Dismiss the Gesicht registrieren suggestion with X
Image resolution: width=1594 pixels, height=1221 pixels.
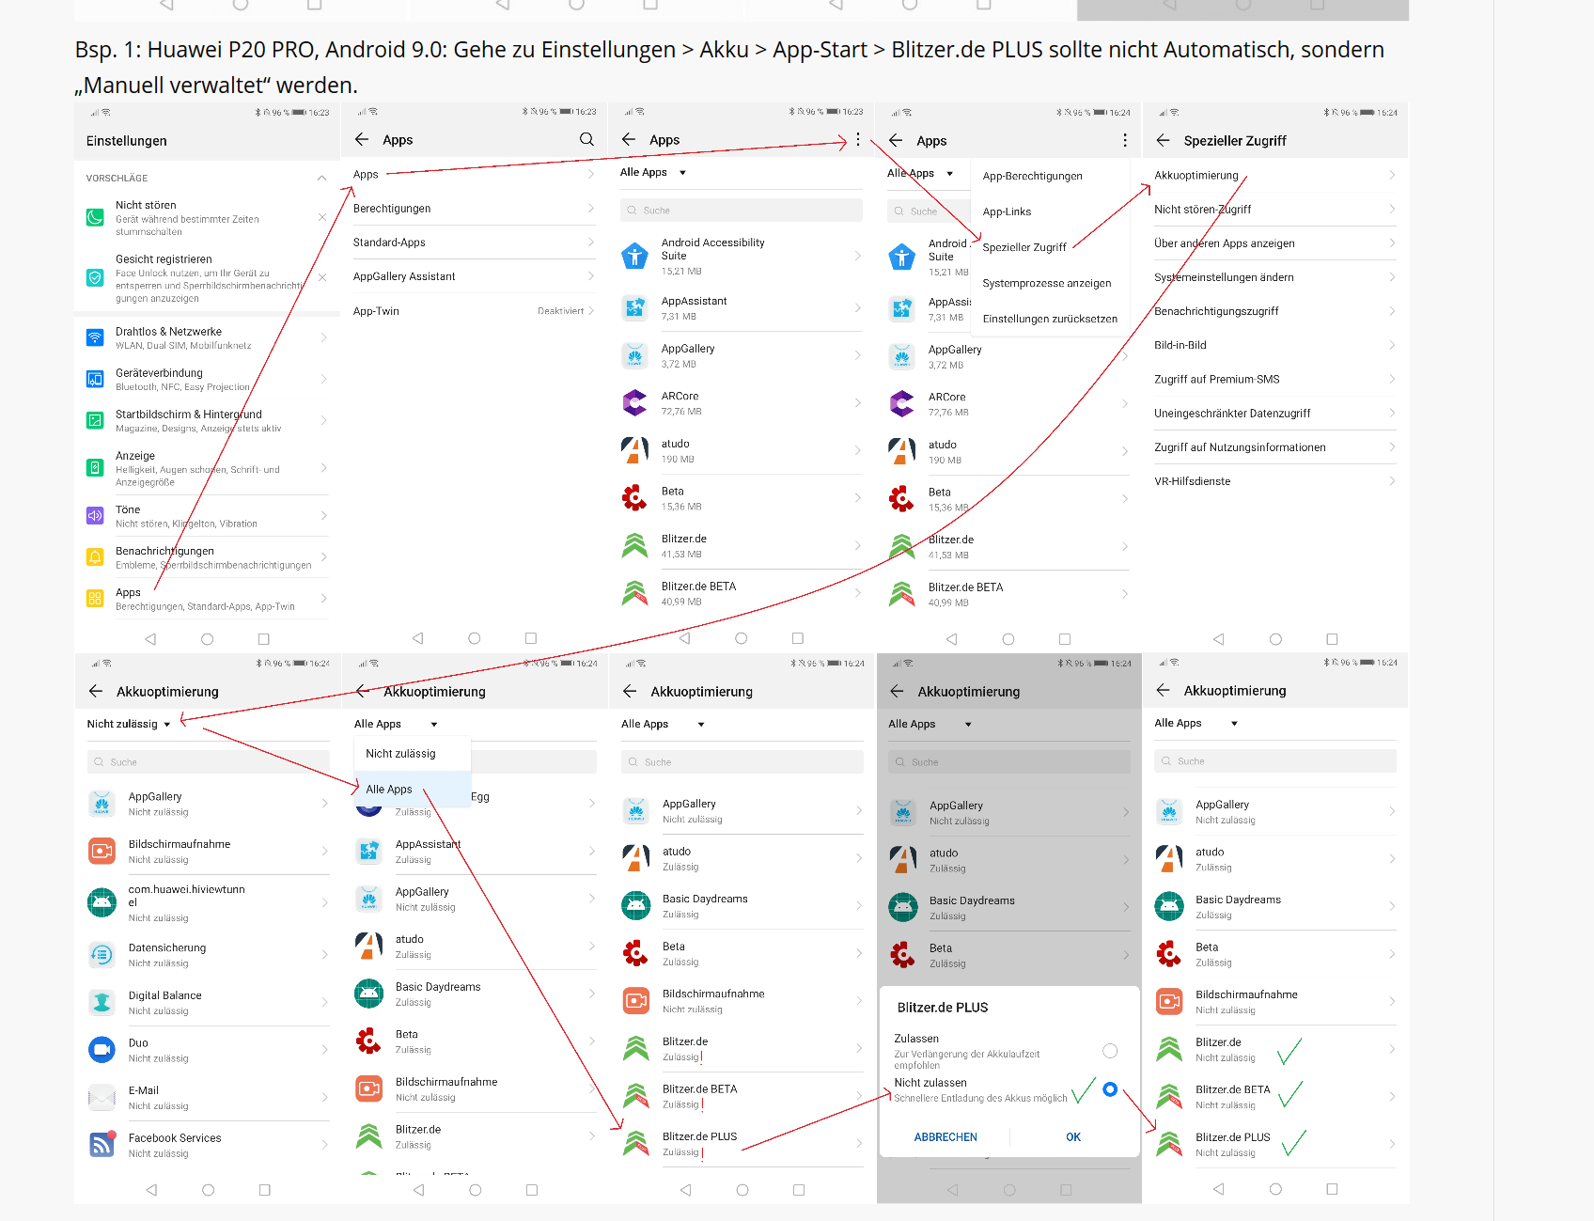point(322,277)
